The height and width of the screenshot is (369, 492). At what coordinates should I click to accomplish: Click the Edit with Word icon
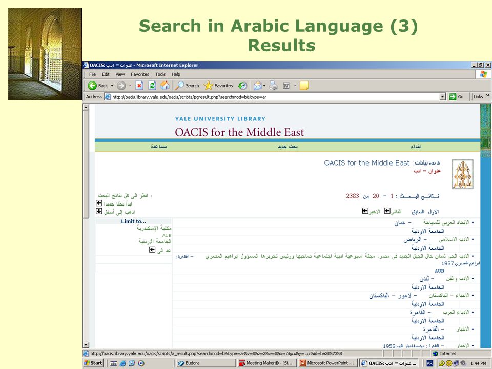(x=286, y=86)
